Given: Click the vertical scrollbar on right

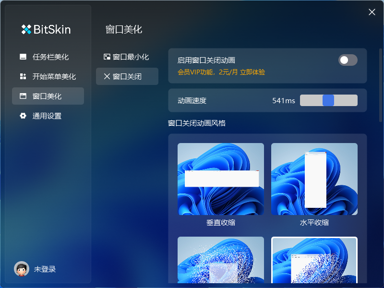Looking at the screenshot, I should (381, 85).
